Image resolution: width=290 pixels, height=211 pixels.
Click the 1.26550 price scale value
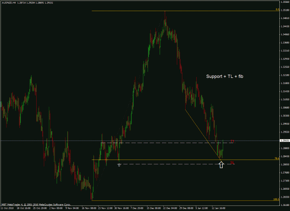(285, 197)
